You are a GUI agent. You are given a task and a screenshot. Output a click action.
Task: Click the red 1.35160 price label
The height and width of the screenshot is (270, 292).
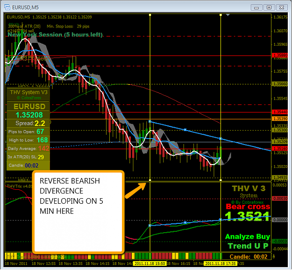[280, 148]
